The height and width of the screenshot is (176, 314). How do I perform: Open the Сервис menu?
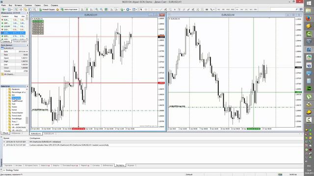click(x=38, y=5)
